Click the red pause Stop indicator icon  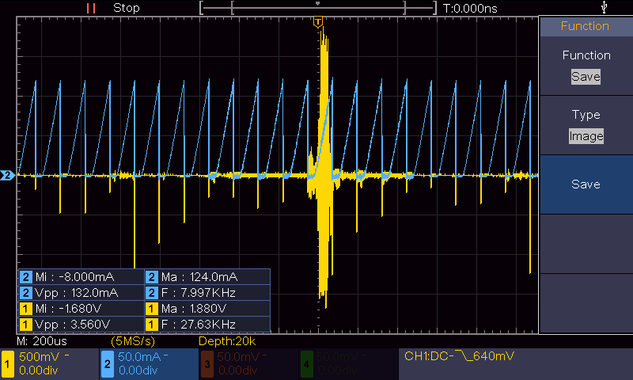click(91, 8)
